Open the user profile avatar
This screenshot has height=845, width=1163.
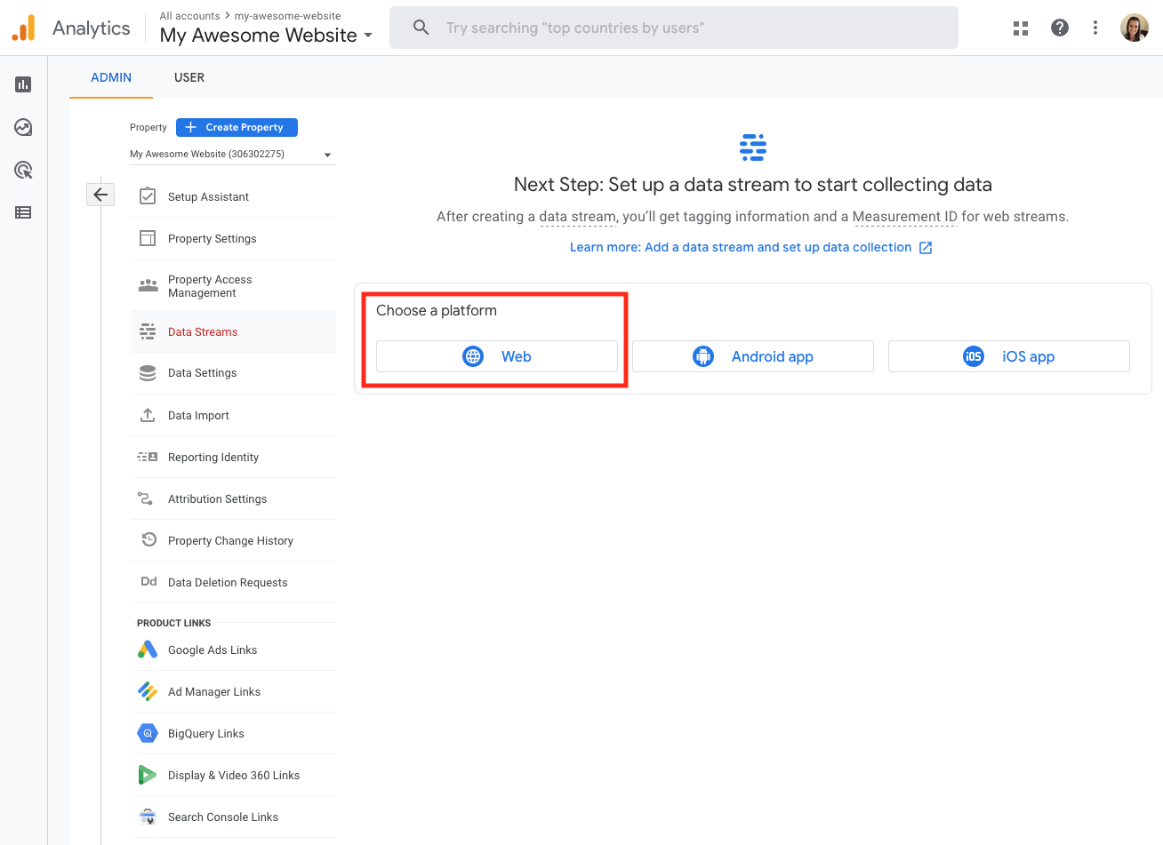point(1135,28)
